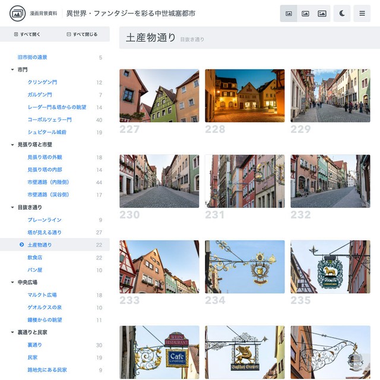Click the 中央広場 section label

(27, 283)
